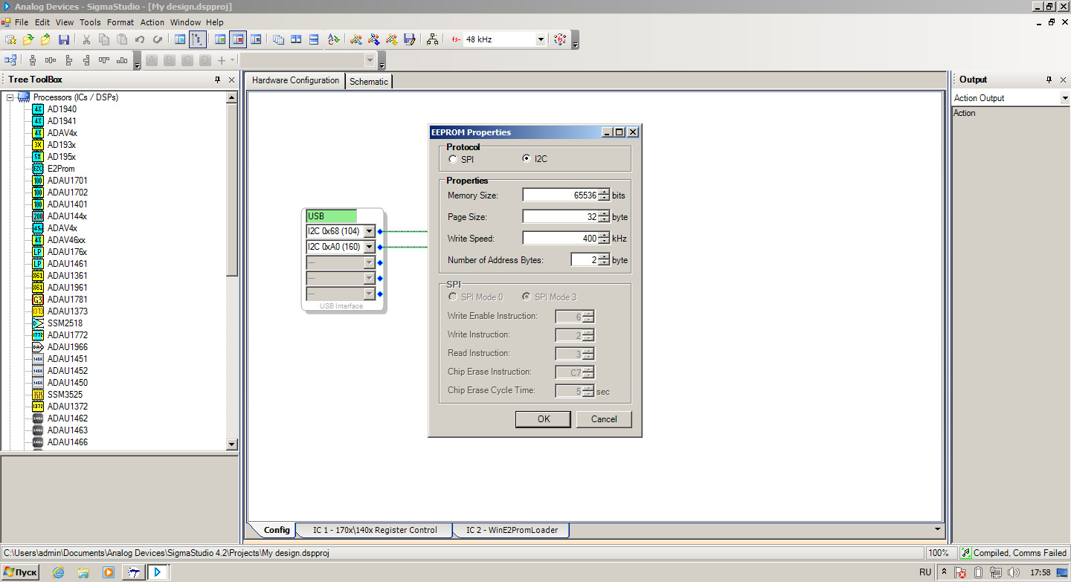Select the SPI Mode 3 radio option
Viewport: 1071px width, 582px height.
527,297
